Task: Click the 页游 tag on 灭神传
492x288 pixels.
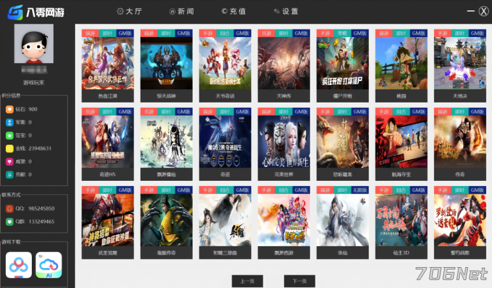Action: pyautogui.click(x=266, y=33)
